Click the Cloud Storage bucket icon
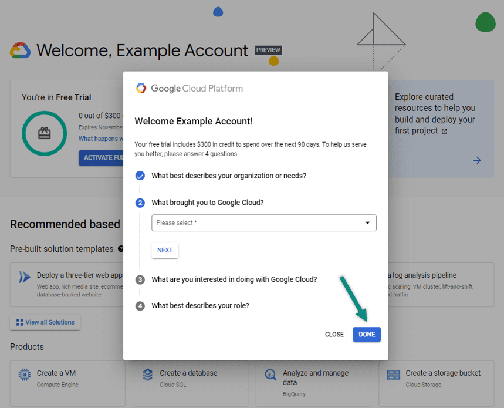Screen dimensions: 504x408 click(x=394, y=375)
